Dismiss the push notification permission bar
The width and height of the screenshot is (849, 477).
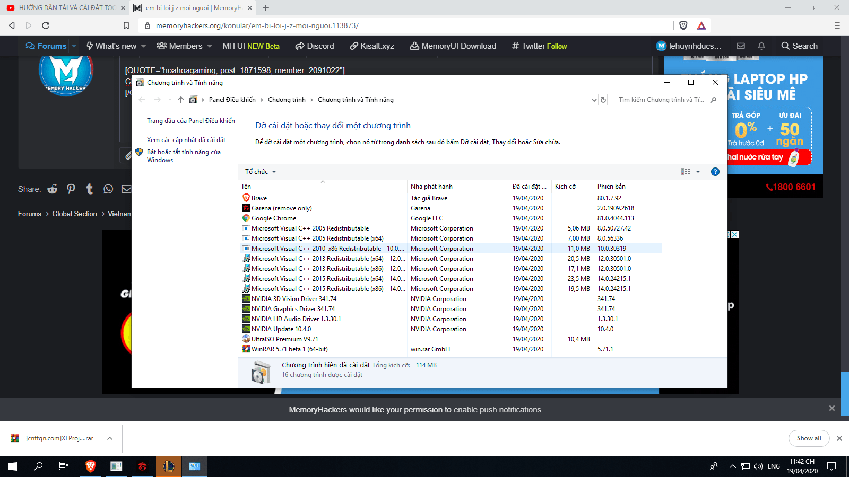(x=832, y=408)
